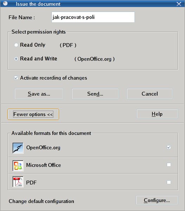Cancel the issue document dialog
Image resolution: width=185 pixels, height=211 pixels.
tap(149, 94)
